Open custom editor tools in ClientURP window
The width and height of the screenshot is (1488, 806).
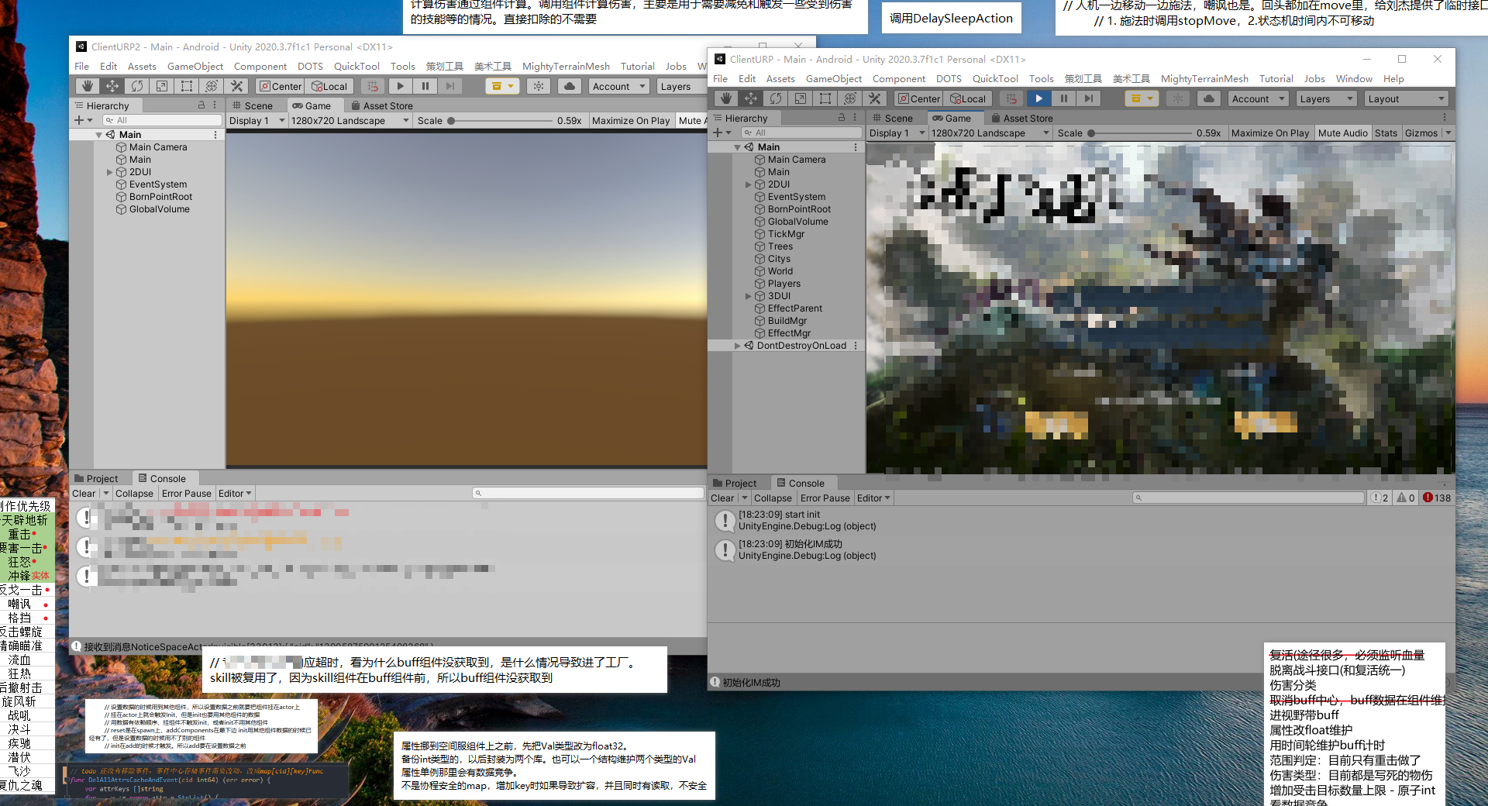875,98
